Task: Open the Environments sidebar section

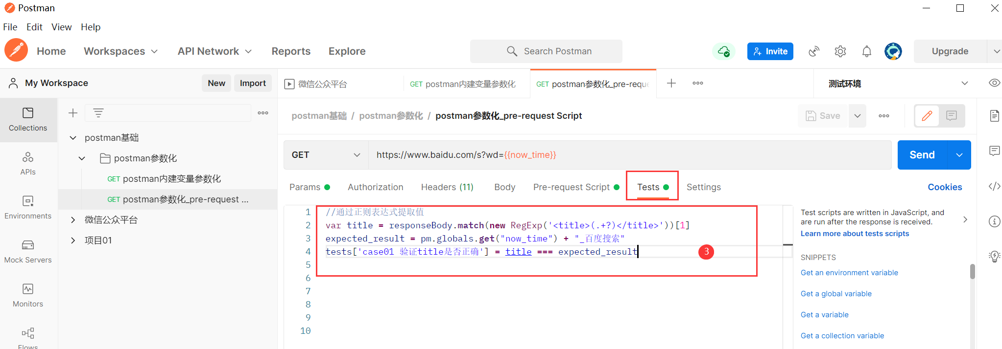Action: click(28, 207)
